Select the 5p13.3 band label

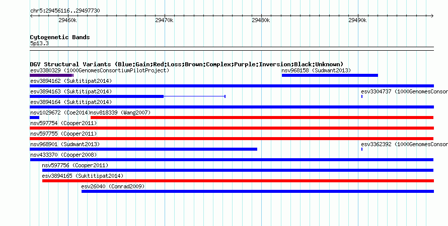pos(39,44)
